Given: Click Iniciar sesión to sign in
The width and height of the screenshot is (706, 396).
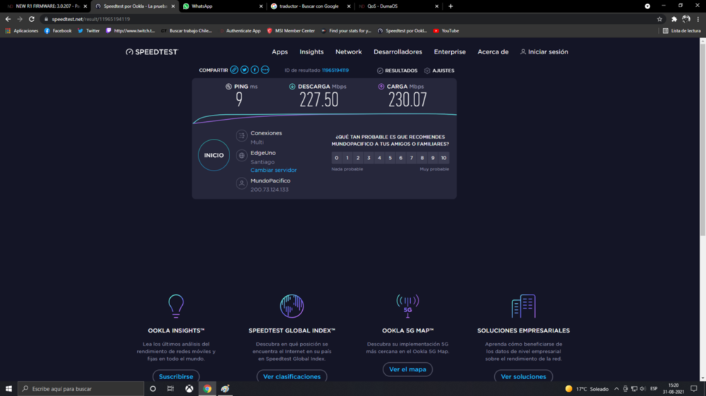Looking at the screenshot, I should pyautogui.click(x=544, y=52).
